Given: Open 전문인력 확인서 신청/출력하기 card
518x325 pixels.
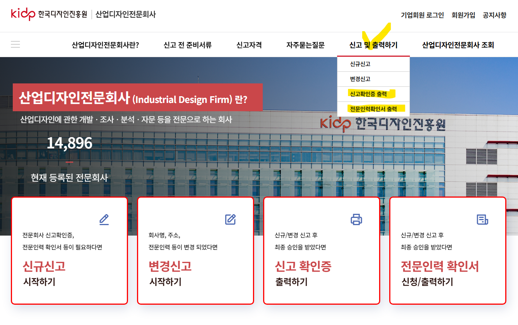Looking at the screenshot, I should 448,251.
